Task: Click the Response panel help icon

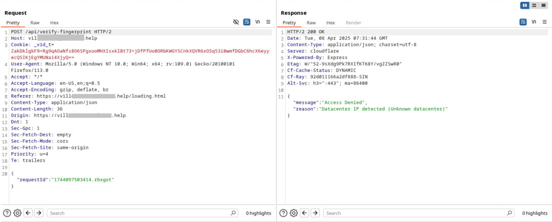Action: (283, 213)
